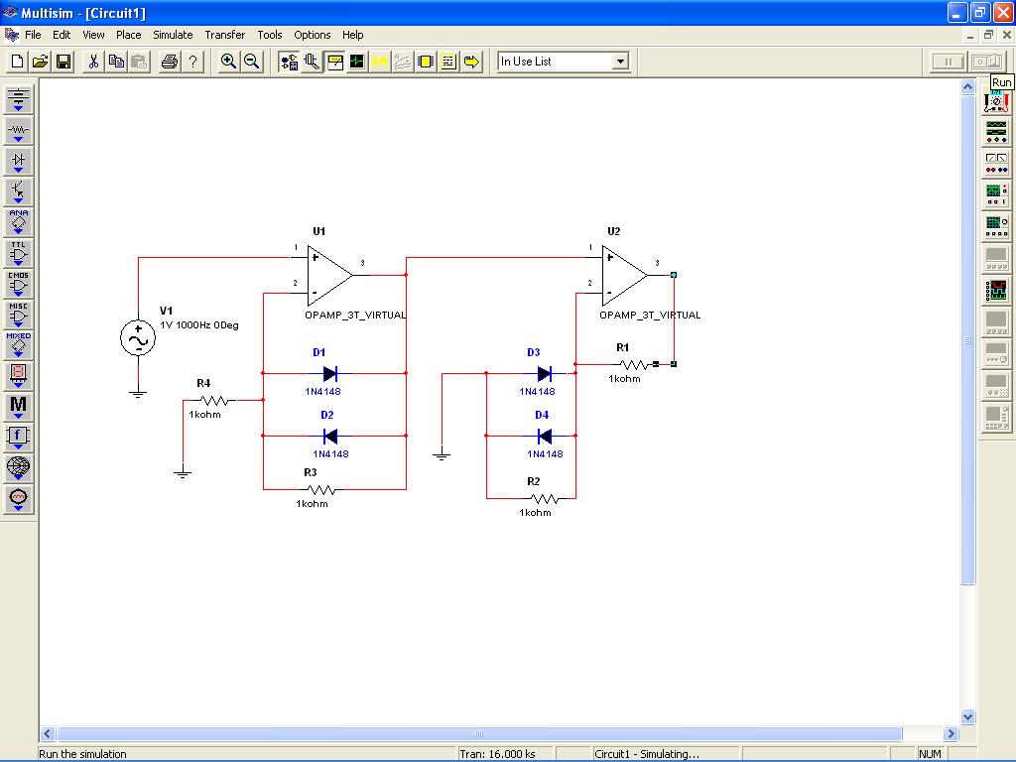The height and width of the screenshot is (762, 1016).
Task: Open the File menu
Action: (x=33, y=35)
